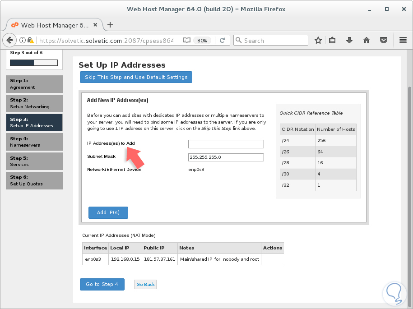Click Skip This Step and Use Default Settings
413x309 pixels.
point(136,77)
